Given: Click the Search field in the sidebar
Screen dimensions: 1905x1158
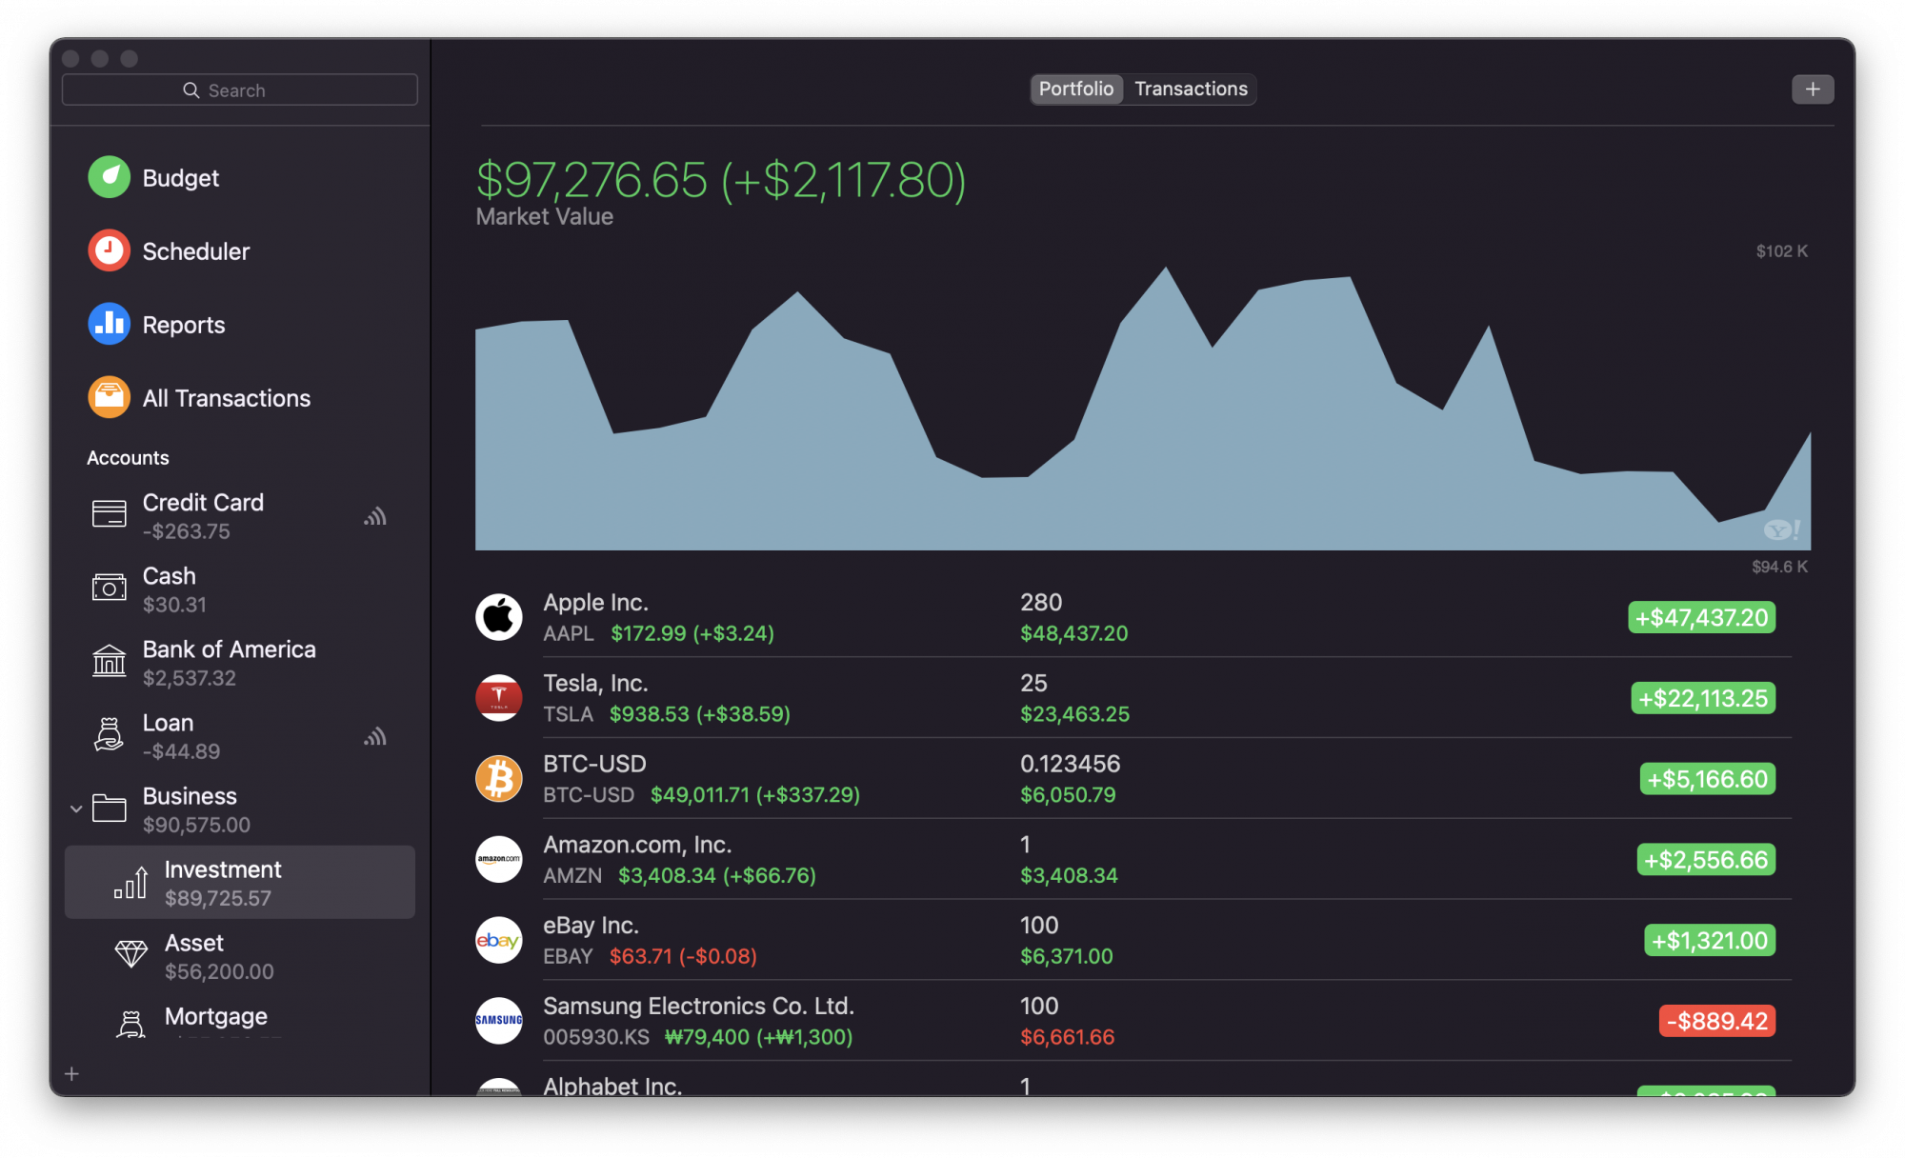Looking at the screenshot, I should pos(239,89).
